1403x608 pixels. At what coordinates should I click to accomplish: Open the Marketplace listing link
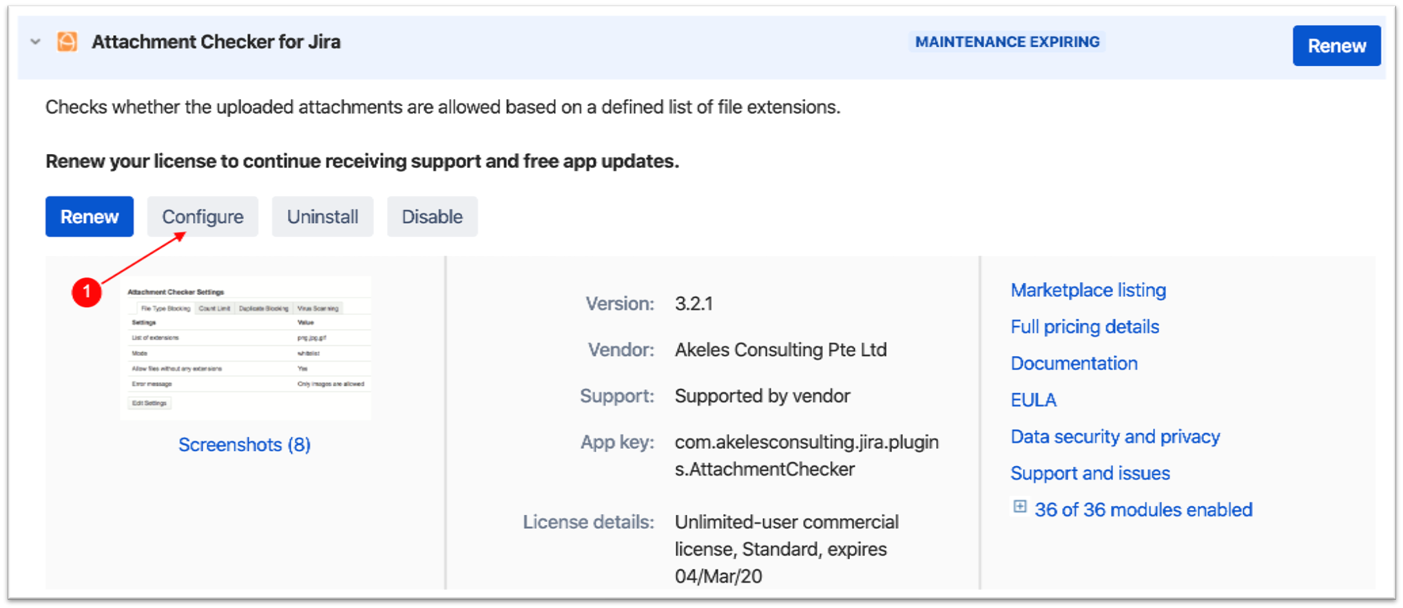tap(1088, 291)
